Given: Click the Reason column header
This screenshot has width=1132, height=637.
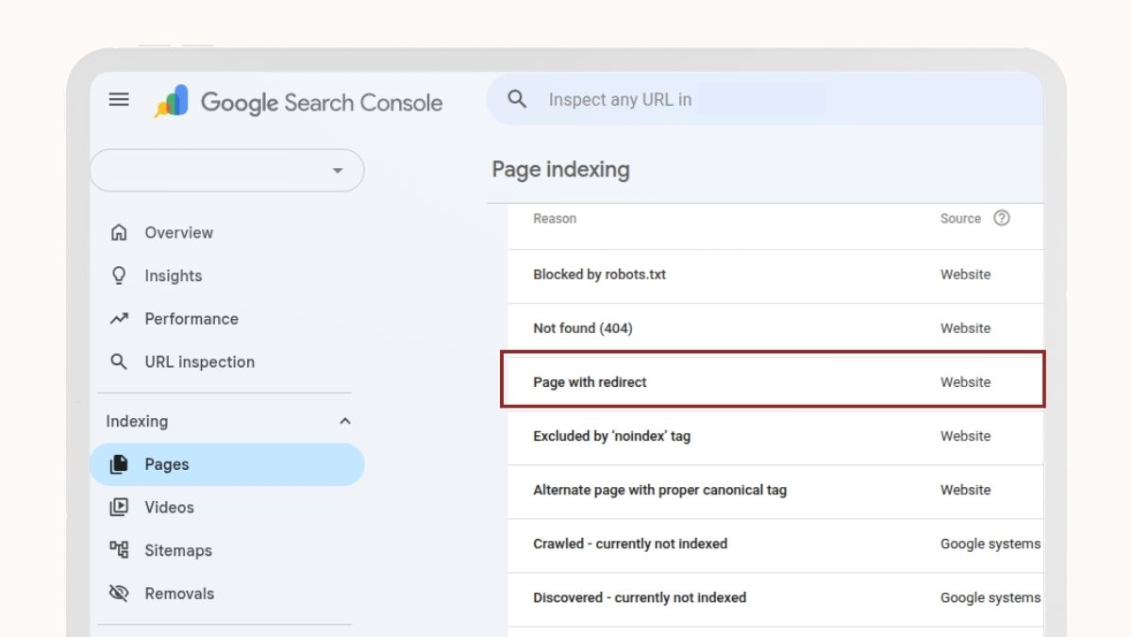Looking at the screenshot, I should (x=555, y=218).
